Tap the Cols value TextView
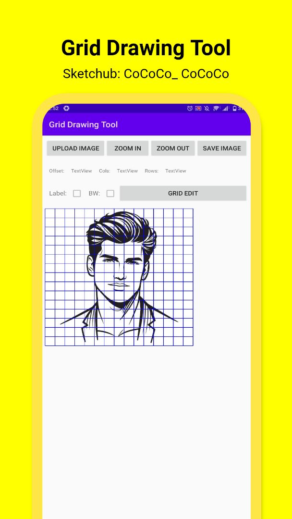292x519 pixels. tap(127, 171)
